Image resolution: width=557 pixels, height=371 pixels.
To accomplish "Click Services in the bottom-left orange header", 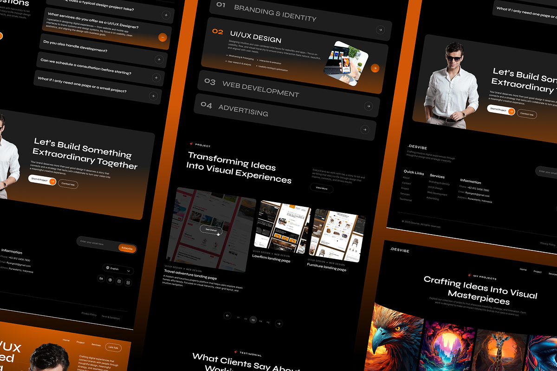I will click(96, 345).
